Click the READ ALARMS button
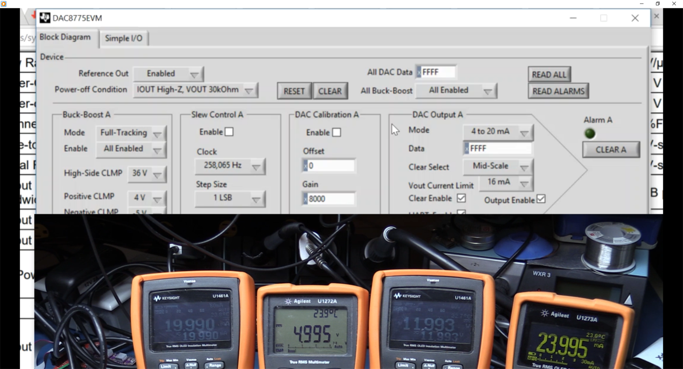Image resolution: width=683 pixels, height=369 pixels. click(558, 91)
